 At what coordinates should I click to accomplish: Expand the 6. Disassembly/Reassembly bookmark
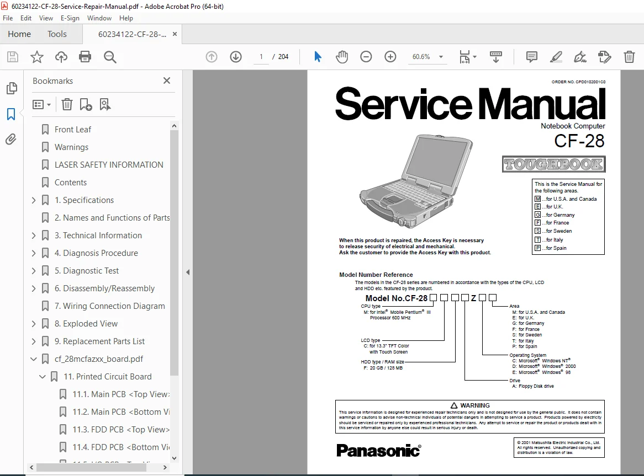pos(34,288)
